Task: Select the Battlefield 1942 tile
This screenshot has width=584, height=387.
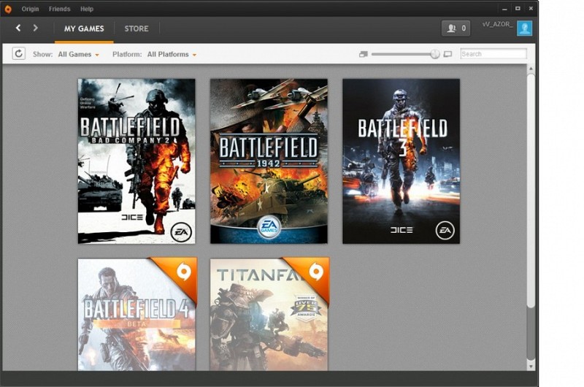Action: pos(269,161)
